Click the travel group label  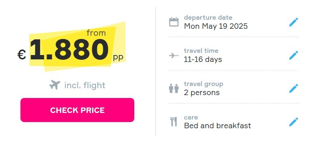click(x=203, y=84)
